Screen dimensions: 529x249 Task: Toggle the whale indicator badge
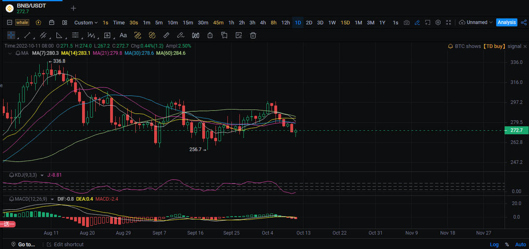coord(22,22)
